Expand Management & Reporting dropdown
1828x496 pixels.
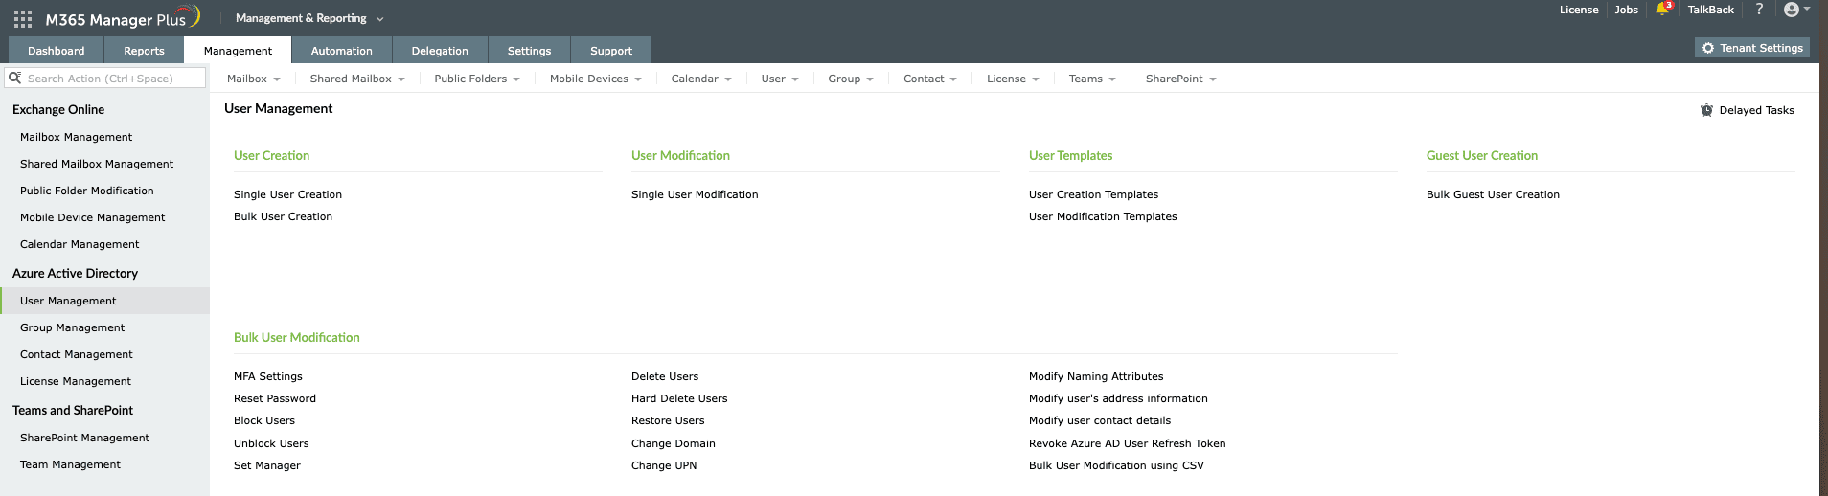click(x=309, y=18)
